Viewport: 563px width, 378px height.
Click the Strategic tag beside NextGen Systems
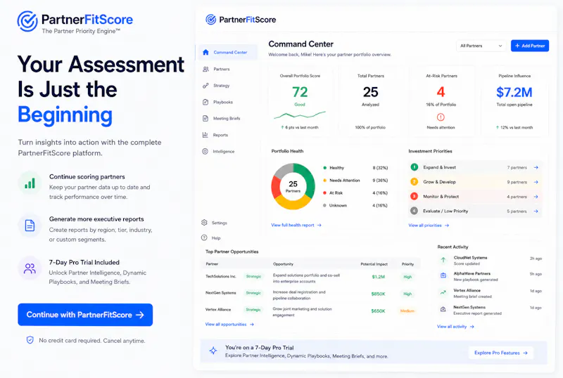click(x=253, y=293)
